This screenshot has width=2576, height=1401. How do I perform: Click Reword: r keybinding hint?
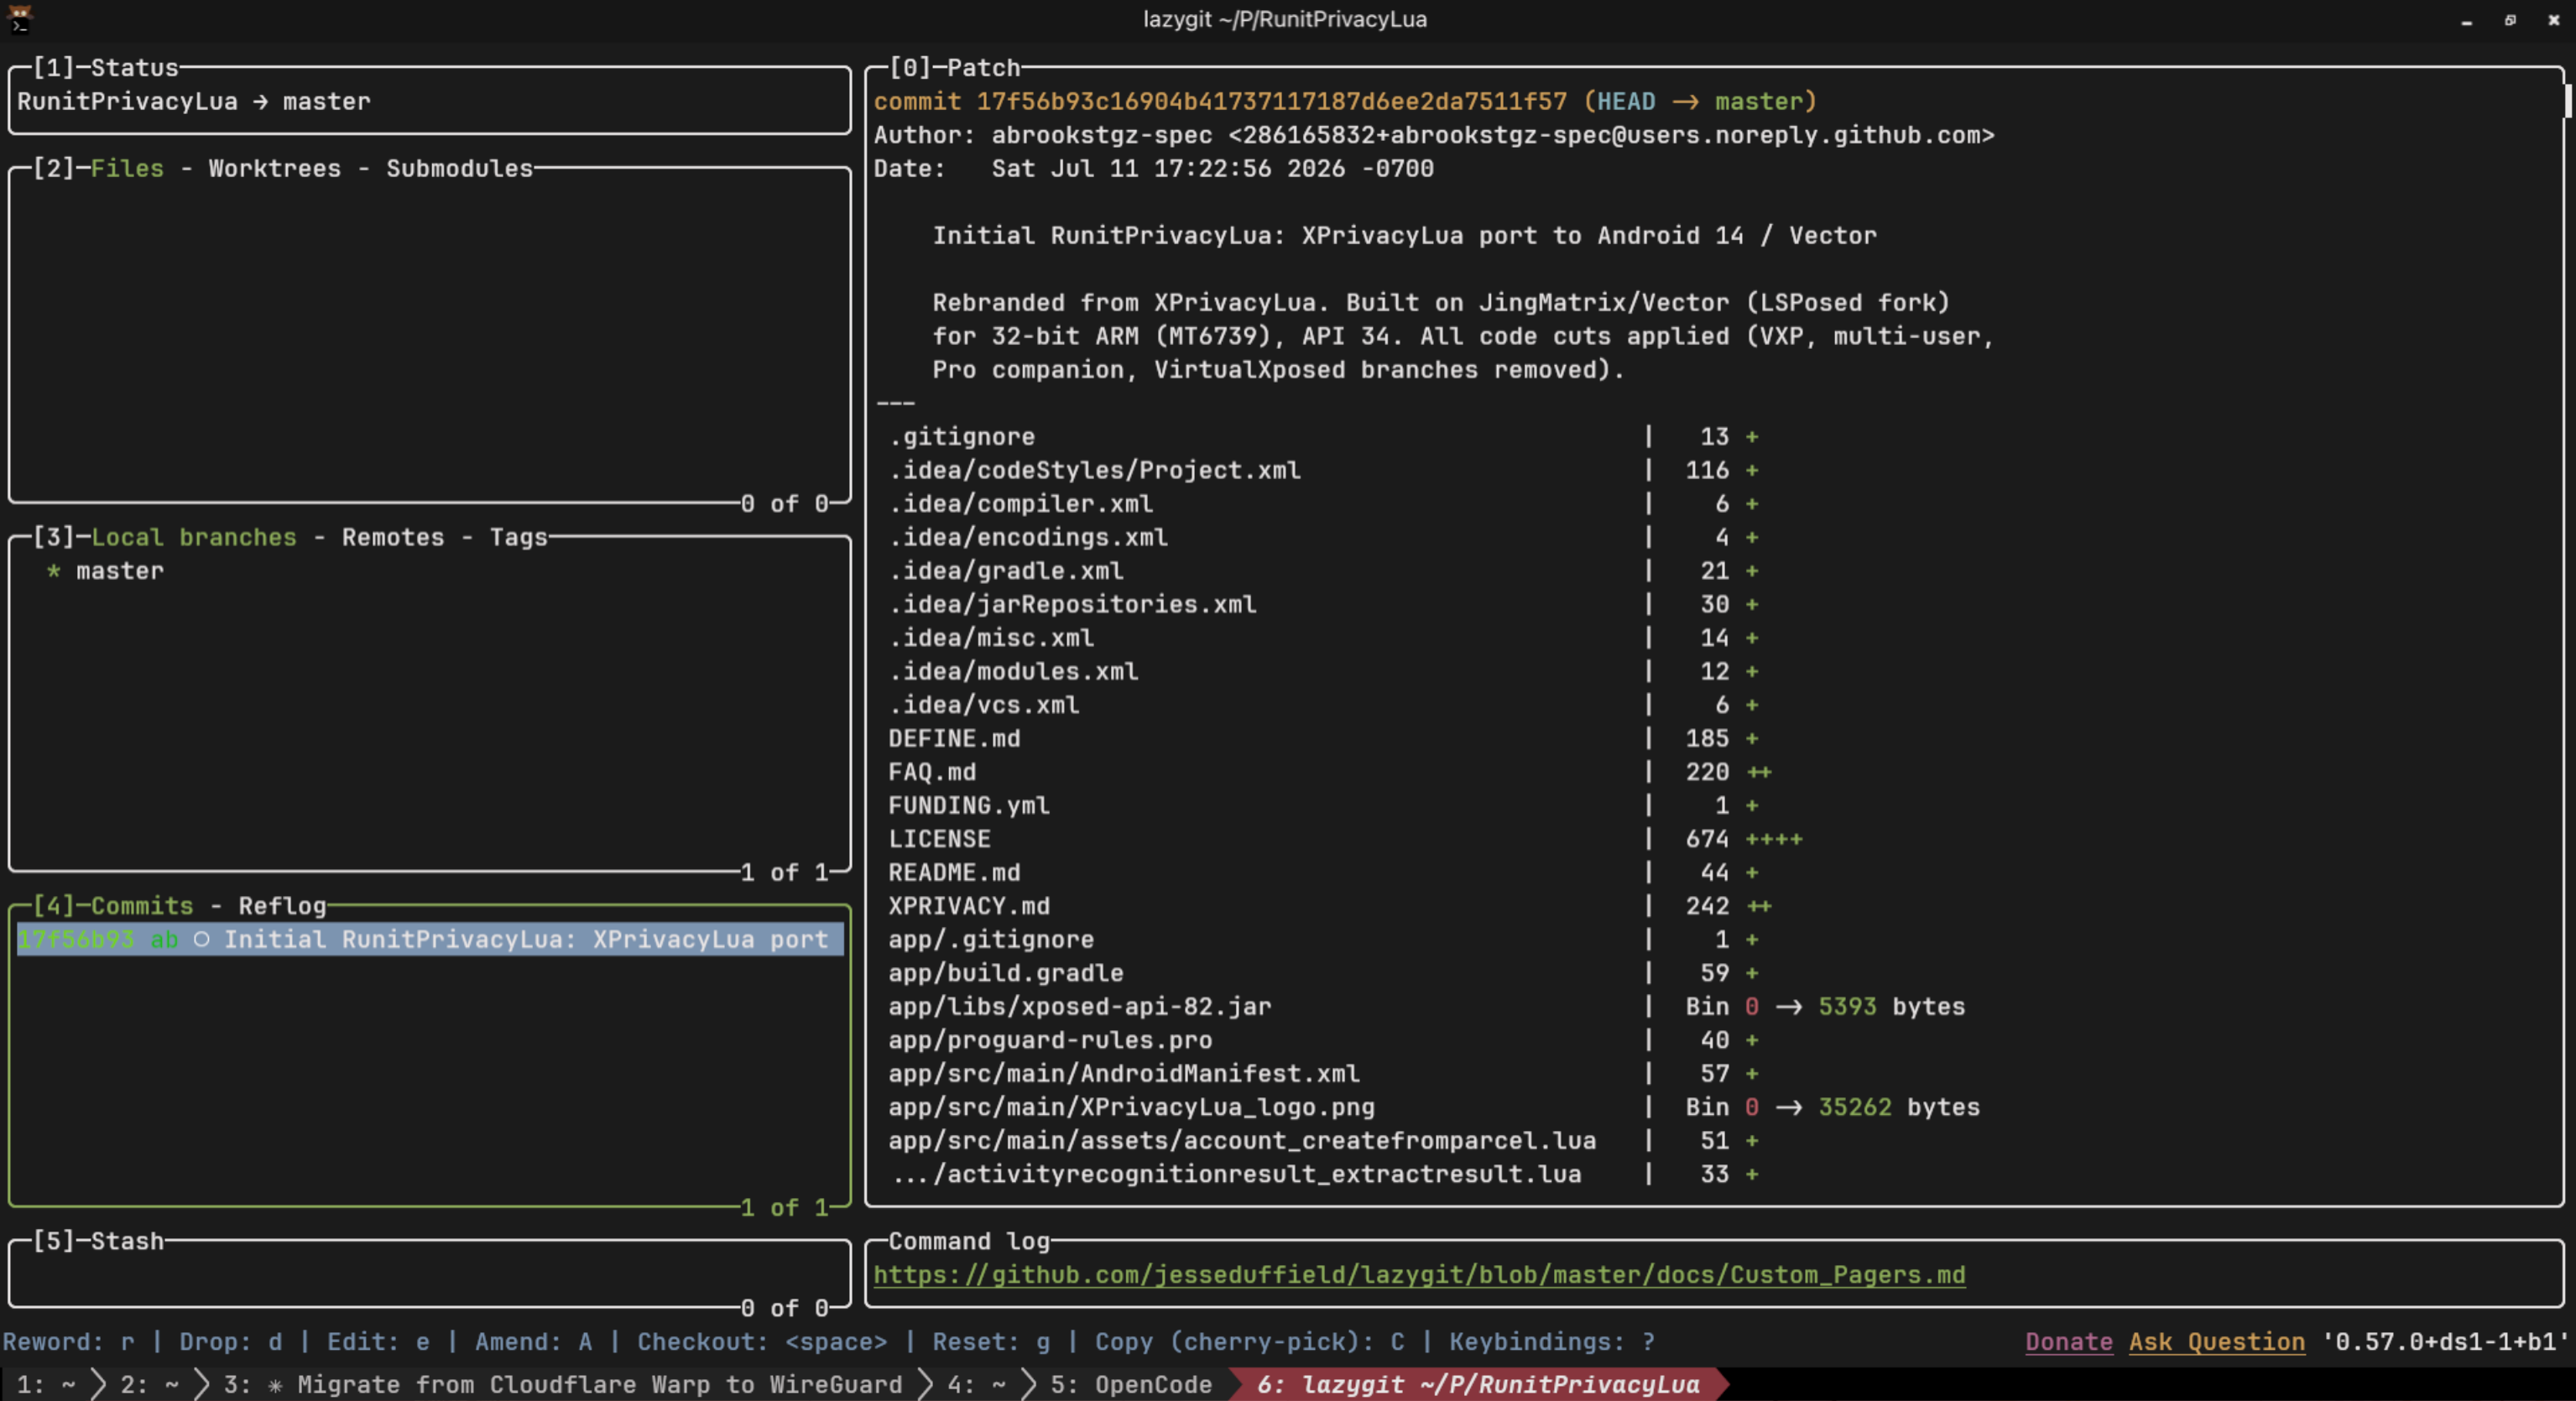(x=68, y=1342)
